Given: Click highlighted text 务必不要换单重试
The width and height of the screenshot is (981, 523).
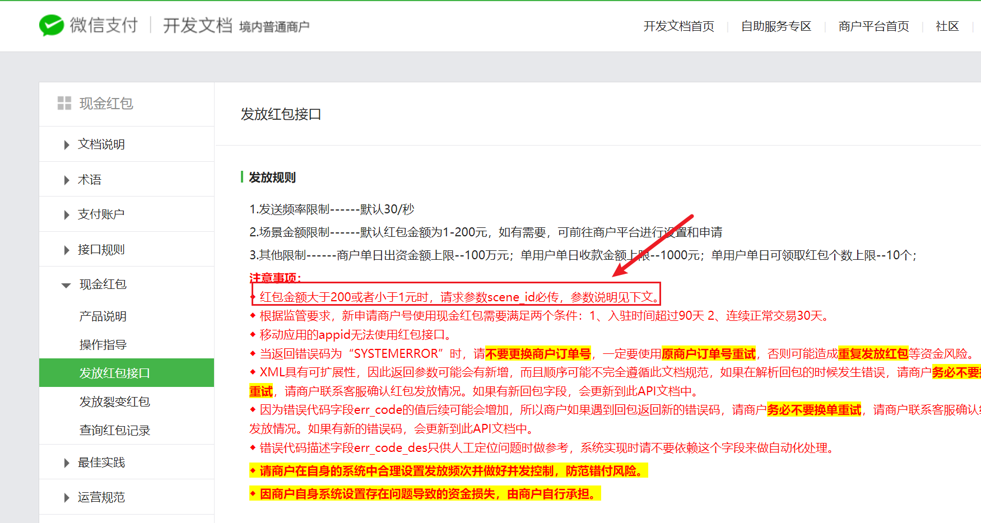Looking at the screenshot, I should 814,410.
